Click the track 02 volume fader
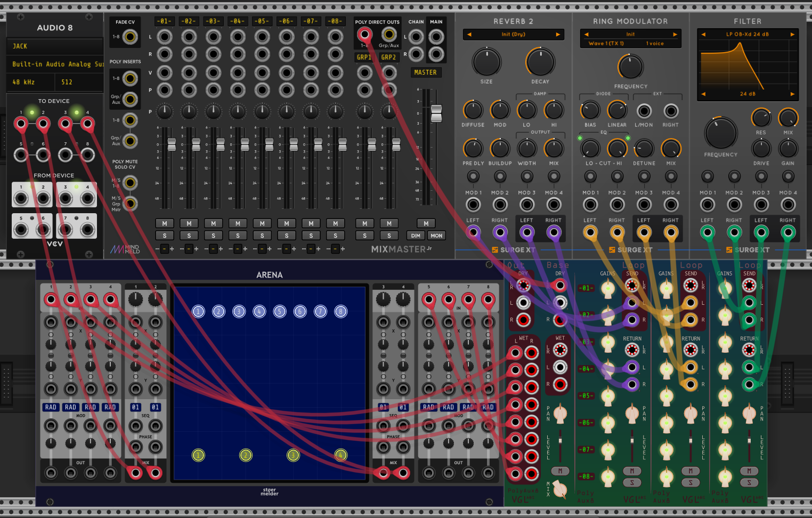Image resolution: width=812 pixels, height=518 pixels. [196, 144]
